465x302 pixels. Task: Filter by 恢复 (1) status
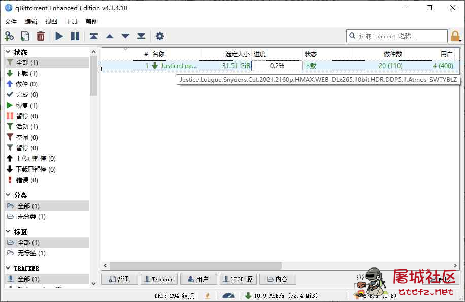pyautogui.click(x=47, y=105)
